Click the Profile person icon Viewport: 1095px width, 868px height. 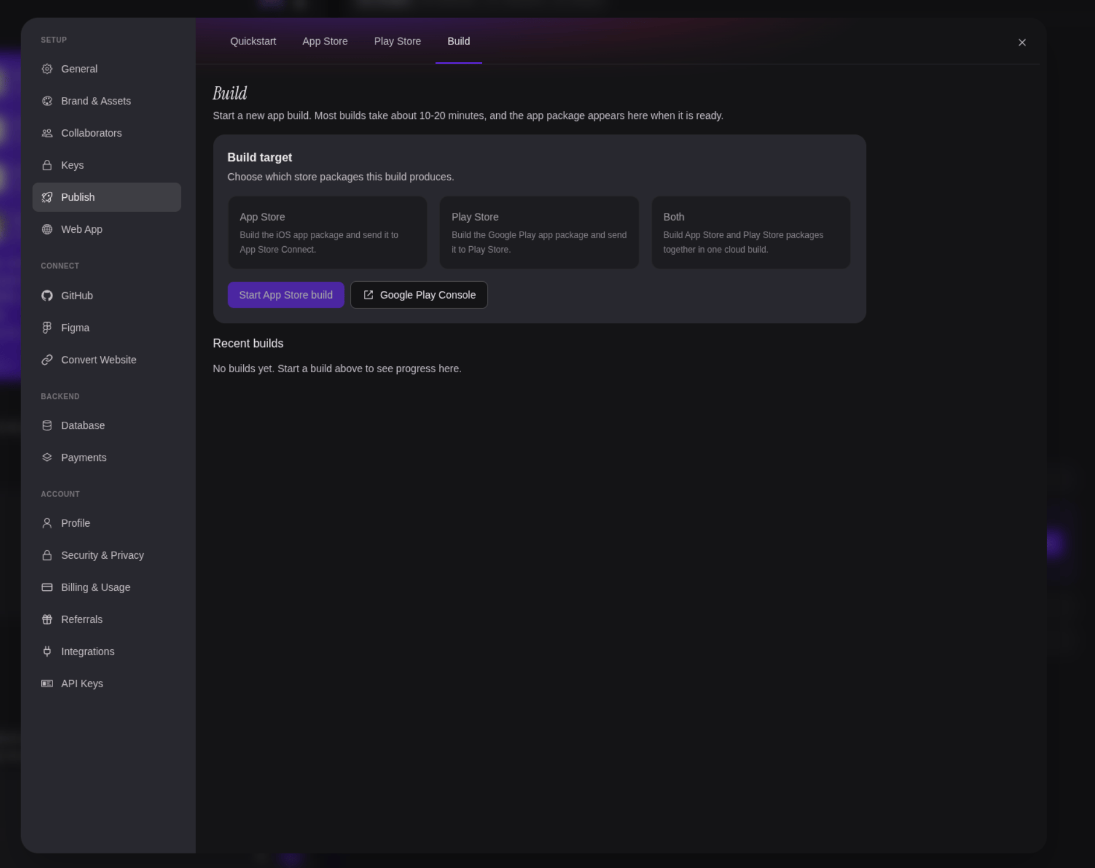coord(47,523)
